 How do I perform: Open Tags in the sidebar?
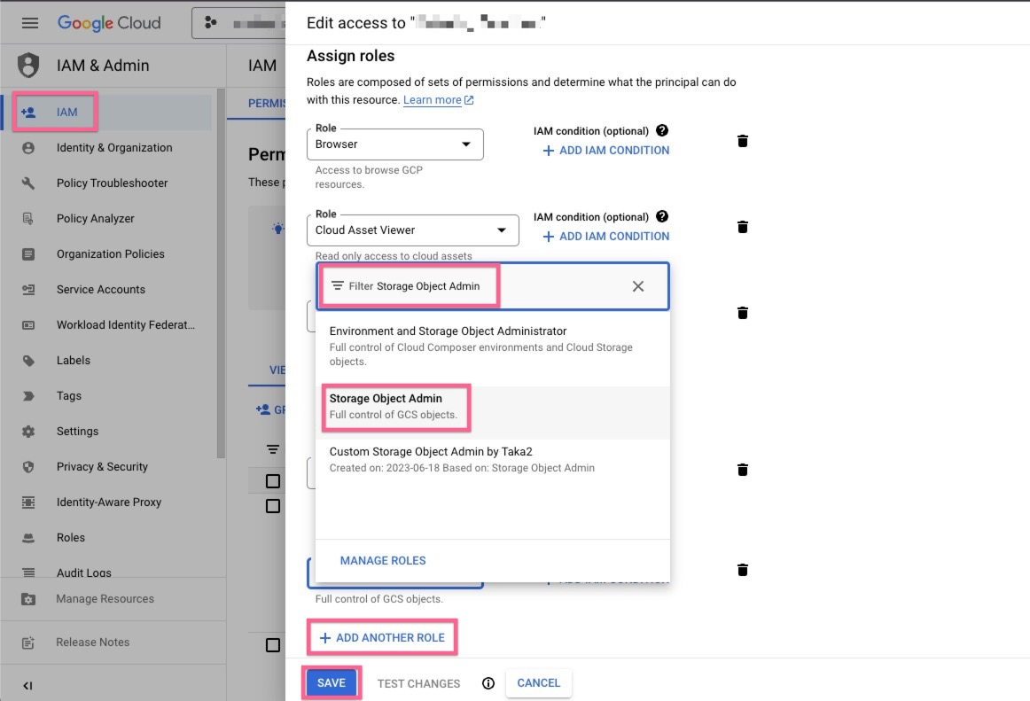click(69, 396)
